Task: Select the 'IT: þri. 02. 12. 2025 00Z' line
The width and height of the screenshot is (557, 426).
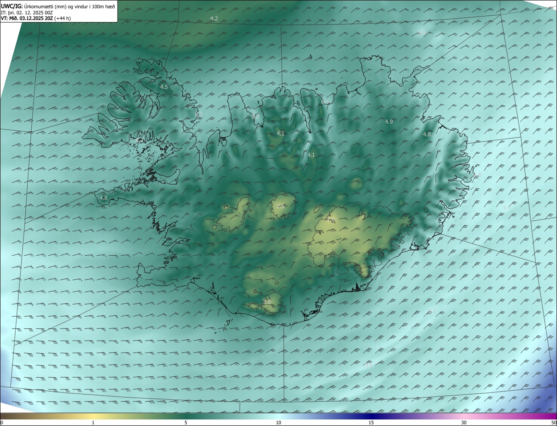Action: [27, 12]
